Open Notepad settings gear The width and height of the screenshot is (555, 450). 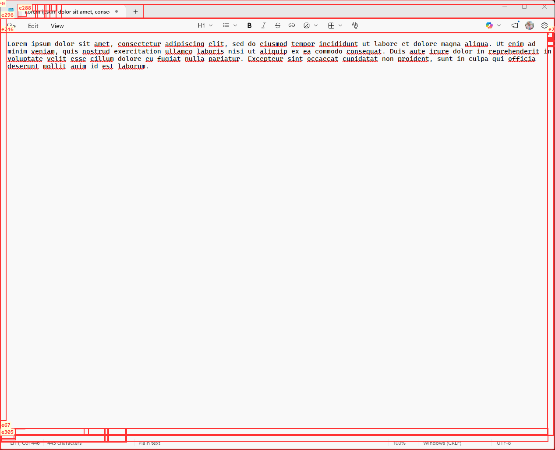pos(544,25)
